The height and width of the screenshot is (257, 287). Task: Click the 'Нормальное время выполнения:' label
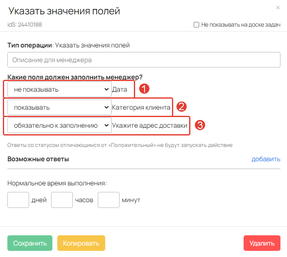pyautogui.click(x=57, y=183)
